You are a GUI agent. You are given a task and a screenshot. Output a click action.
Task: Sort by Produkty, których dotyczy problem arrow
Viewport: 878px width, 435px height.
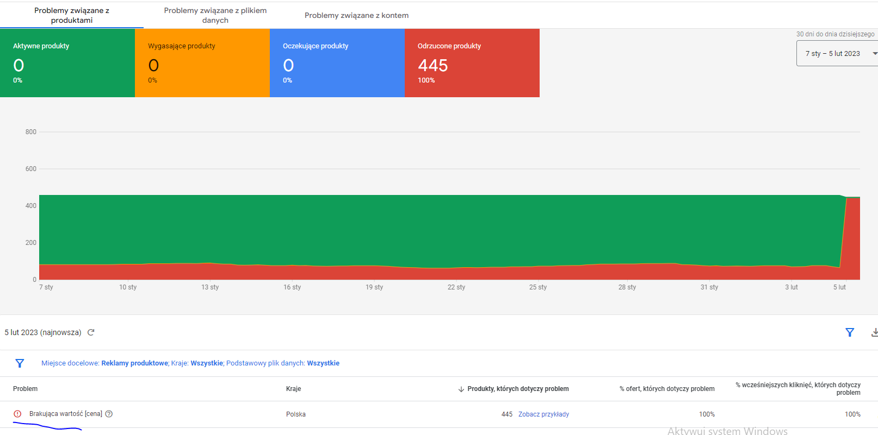pos(461,389)
